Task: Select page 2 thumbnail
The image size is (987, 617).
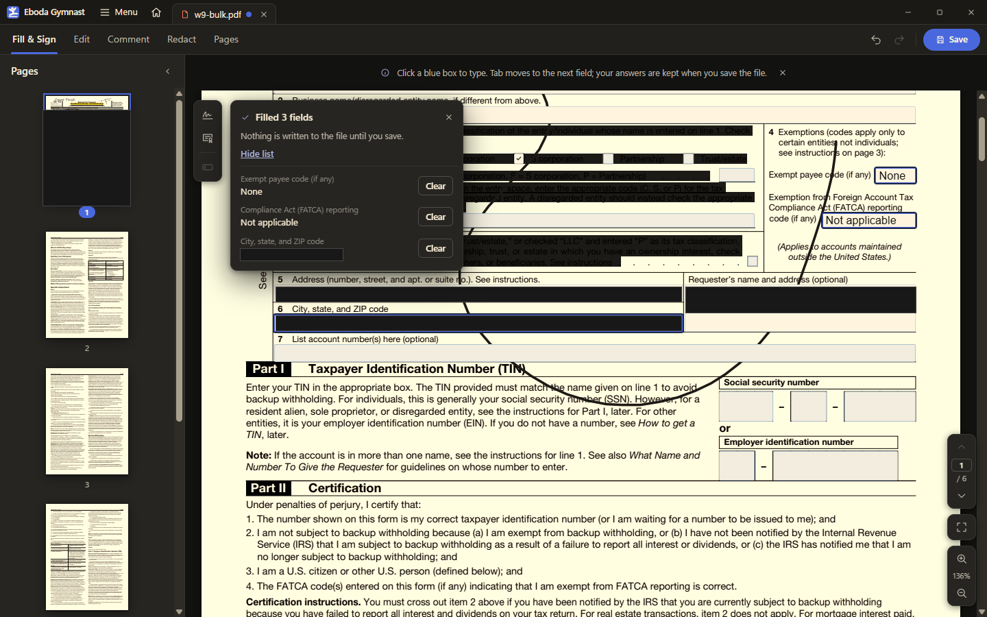Action: click(x=87, y=285)
